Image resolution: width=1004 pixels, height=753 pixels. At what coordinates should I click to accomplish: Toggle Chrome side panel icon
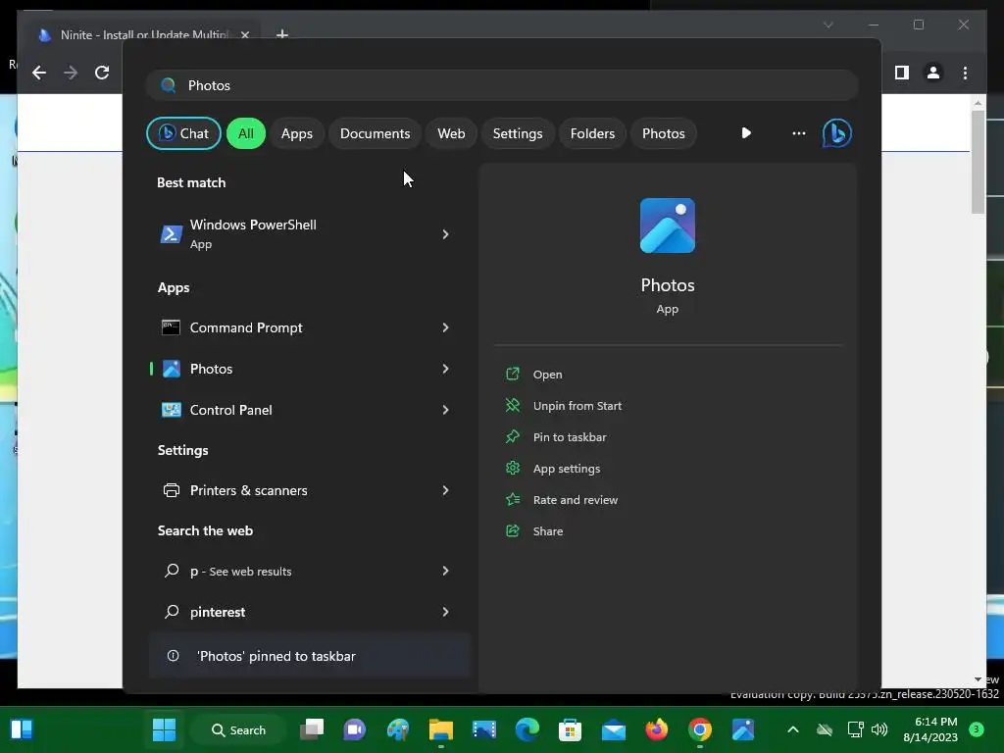902,73
